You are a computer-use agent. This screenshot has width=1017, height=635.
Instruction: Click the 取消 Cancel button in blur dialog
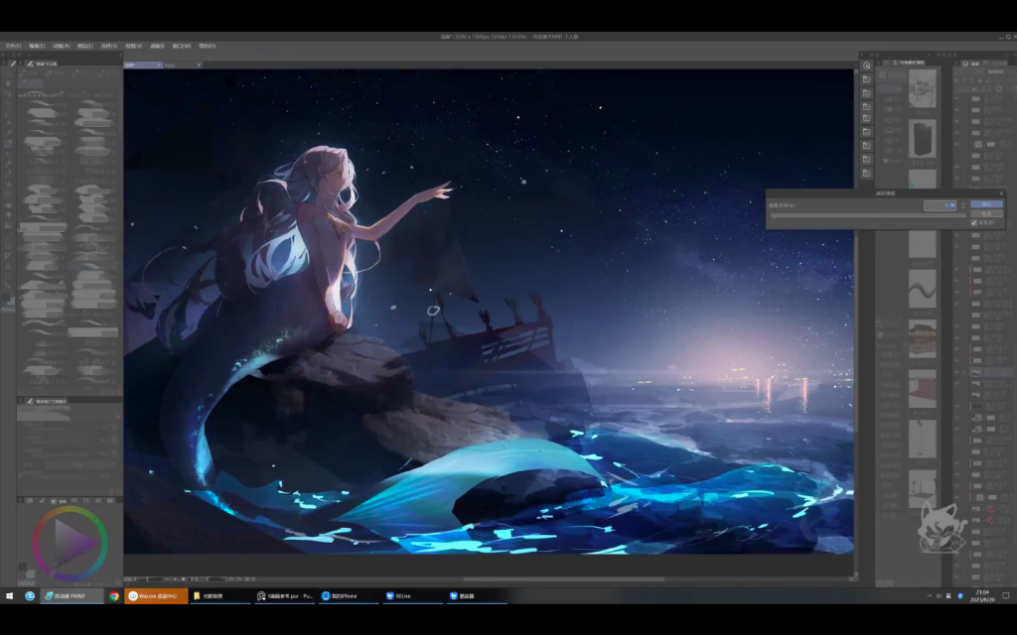pos(984,213)
